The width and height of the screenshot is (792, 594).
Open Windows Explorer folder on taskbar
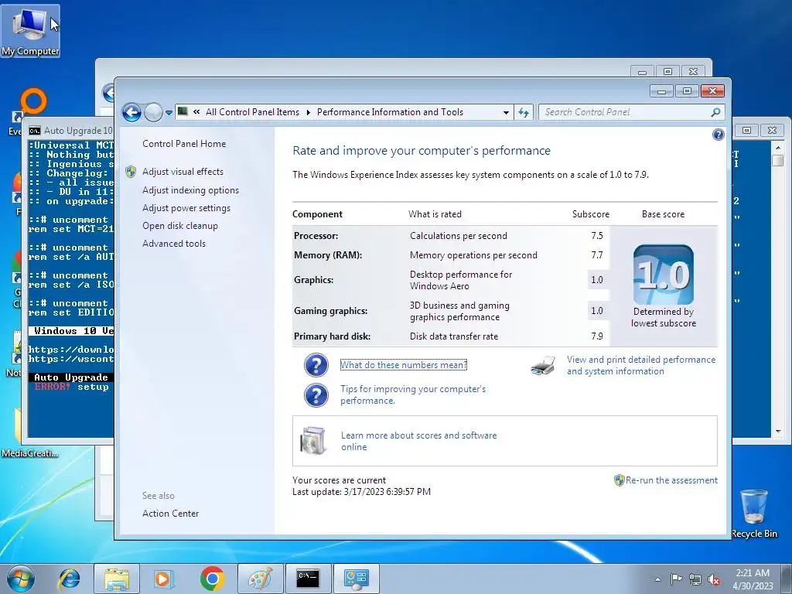(117, 579)
